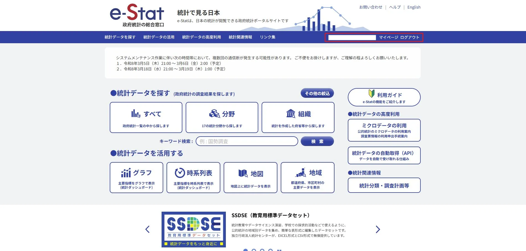Image resolution: width=526 pixels, height=251 pixels.
Task: Open the 組織 building search card
Action: [298, 117]
